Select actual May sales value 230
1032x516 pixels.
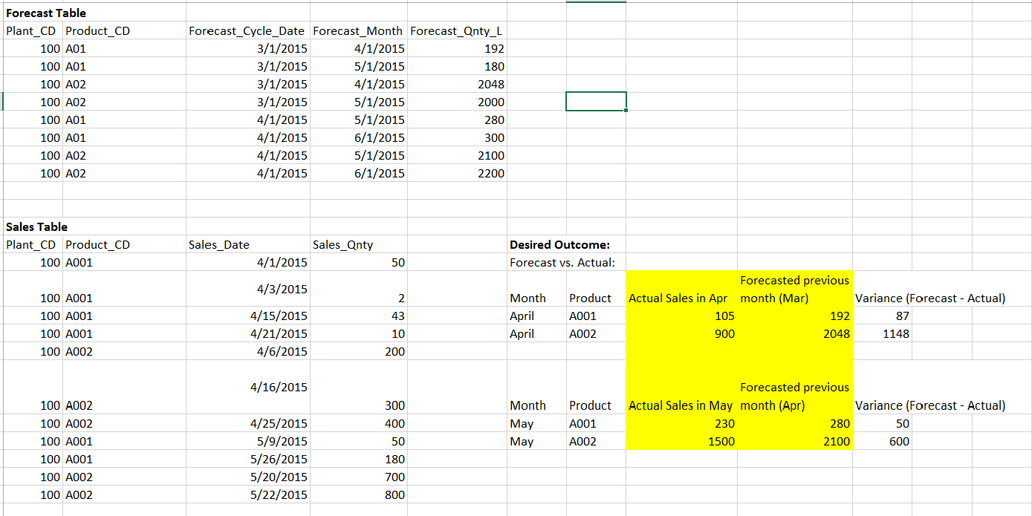(x=681, y=423)
